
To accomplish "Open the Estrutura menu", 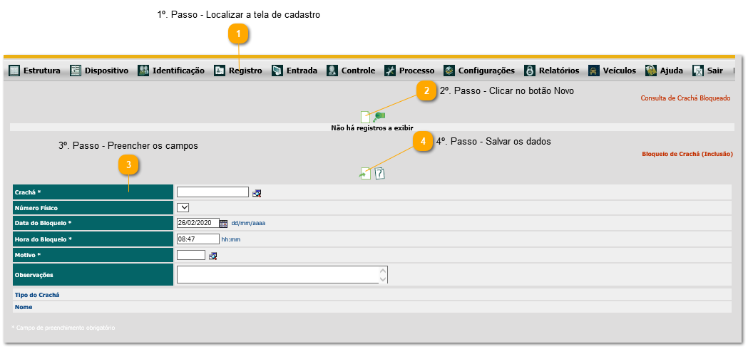I will [x=42, y=71].
